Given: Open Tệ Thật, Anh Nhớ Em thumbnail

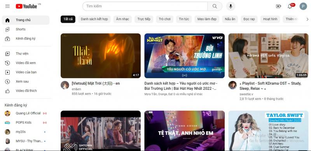Looking at the screenshot, I should (184, 130).
